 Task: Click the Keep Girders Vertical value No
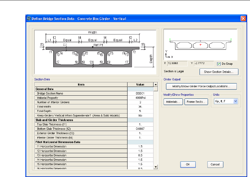140,115
